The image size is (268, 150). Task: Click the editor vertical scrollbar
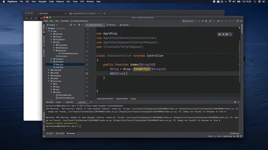(240, 61)
